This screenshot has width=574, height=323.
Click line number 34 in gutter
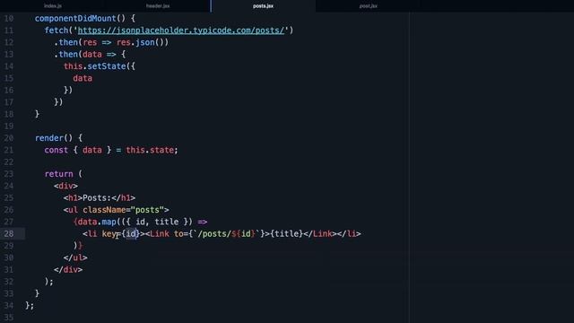click(x=9, y=305)
